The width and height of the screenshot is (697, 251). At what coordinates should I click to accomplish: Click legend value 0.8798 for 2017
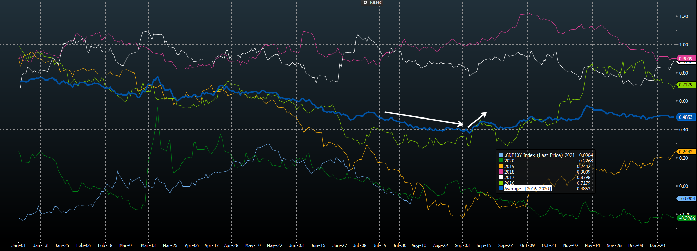pos(583,177)
